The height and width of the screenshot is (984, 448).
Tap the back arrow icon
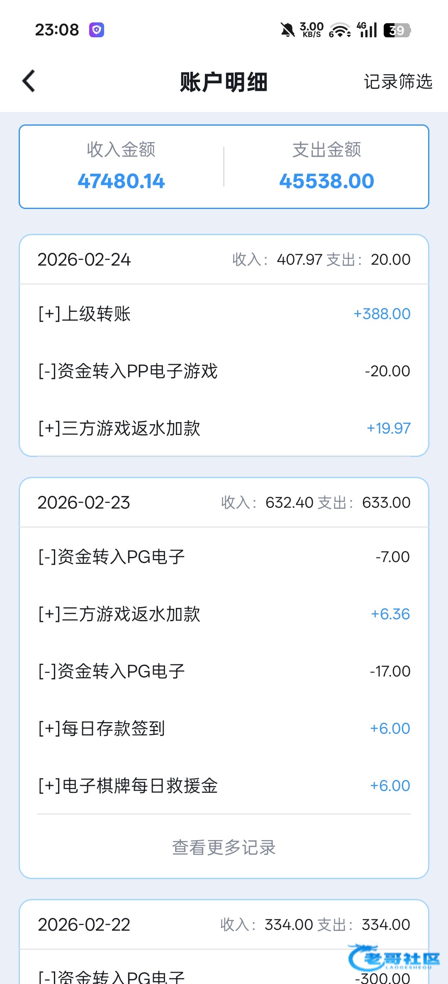tap(29, 81)
